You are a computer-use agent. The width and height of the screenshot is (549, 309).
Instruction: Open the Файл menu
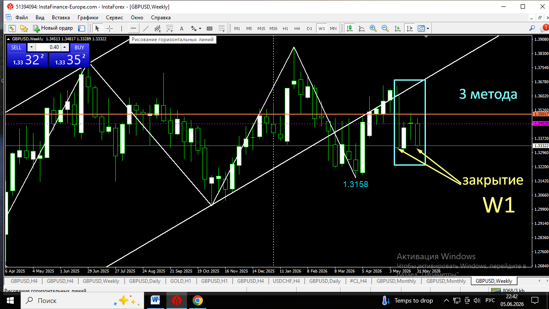21,18
